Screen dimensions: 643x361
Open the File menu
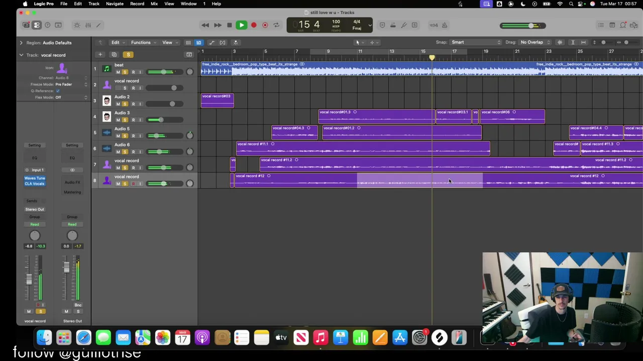click(64, 4)
